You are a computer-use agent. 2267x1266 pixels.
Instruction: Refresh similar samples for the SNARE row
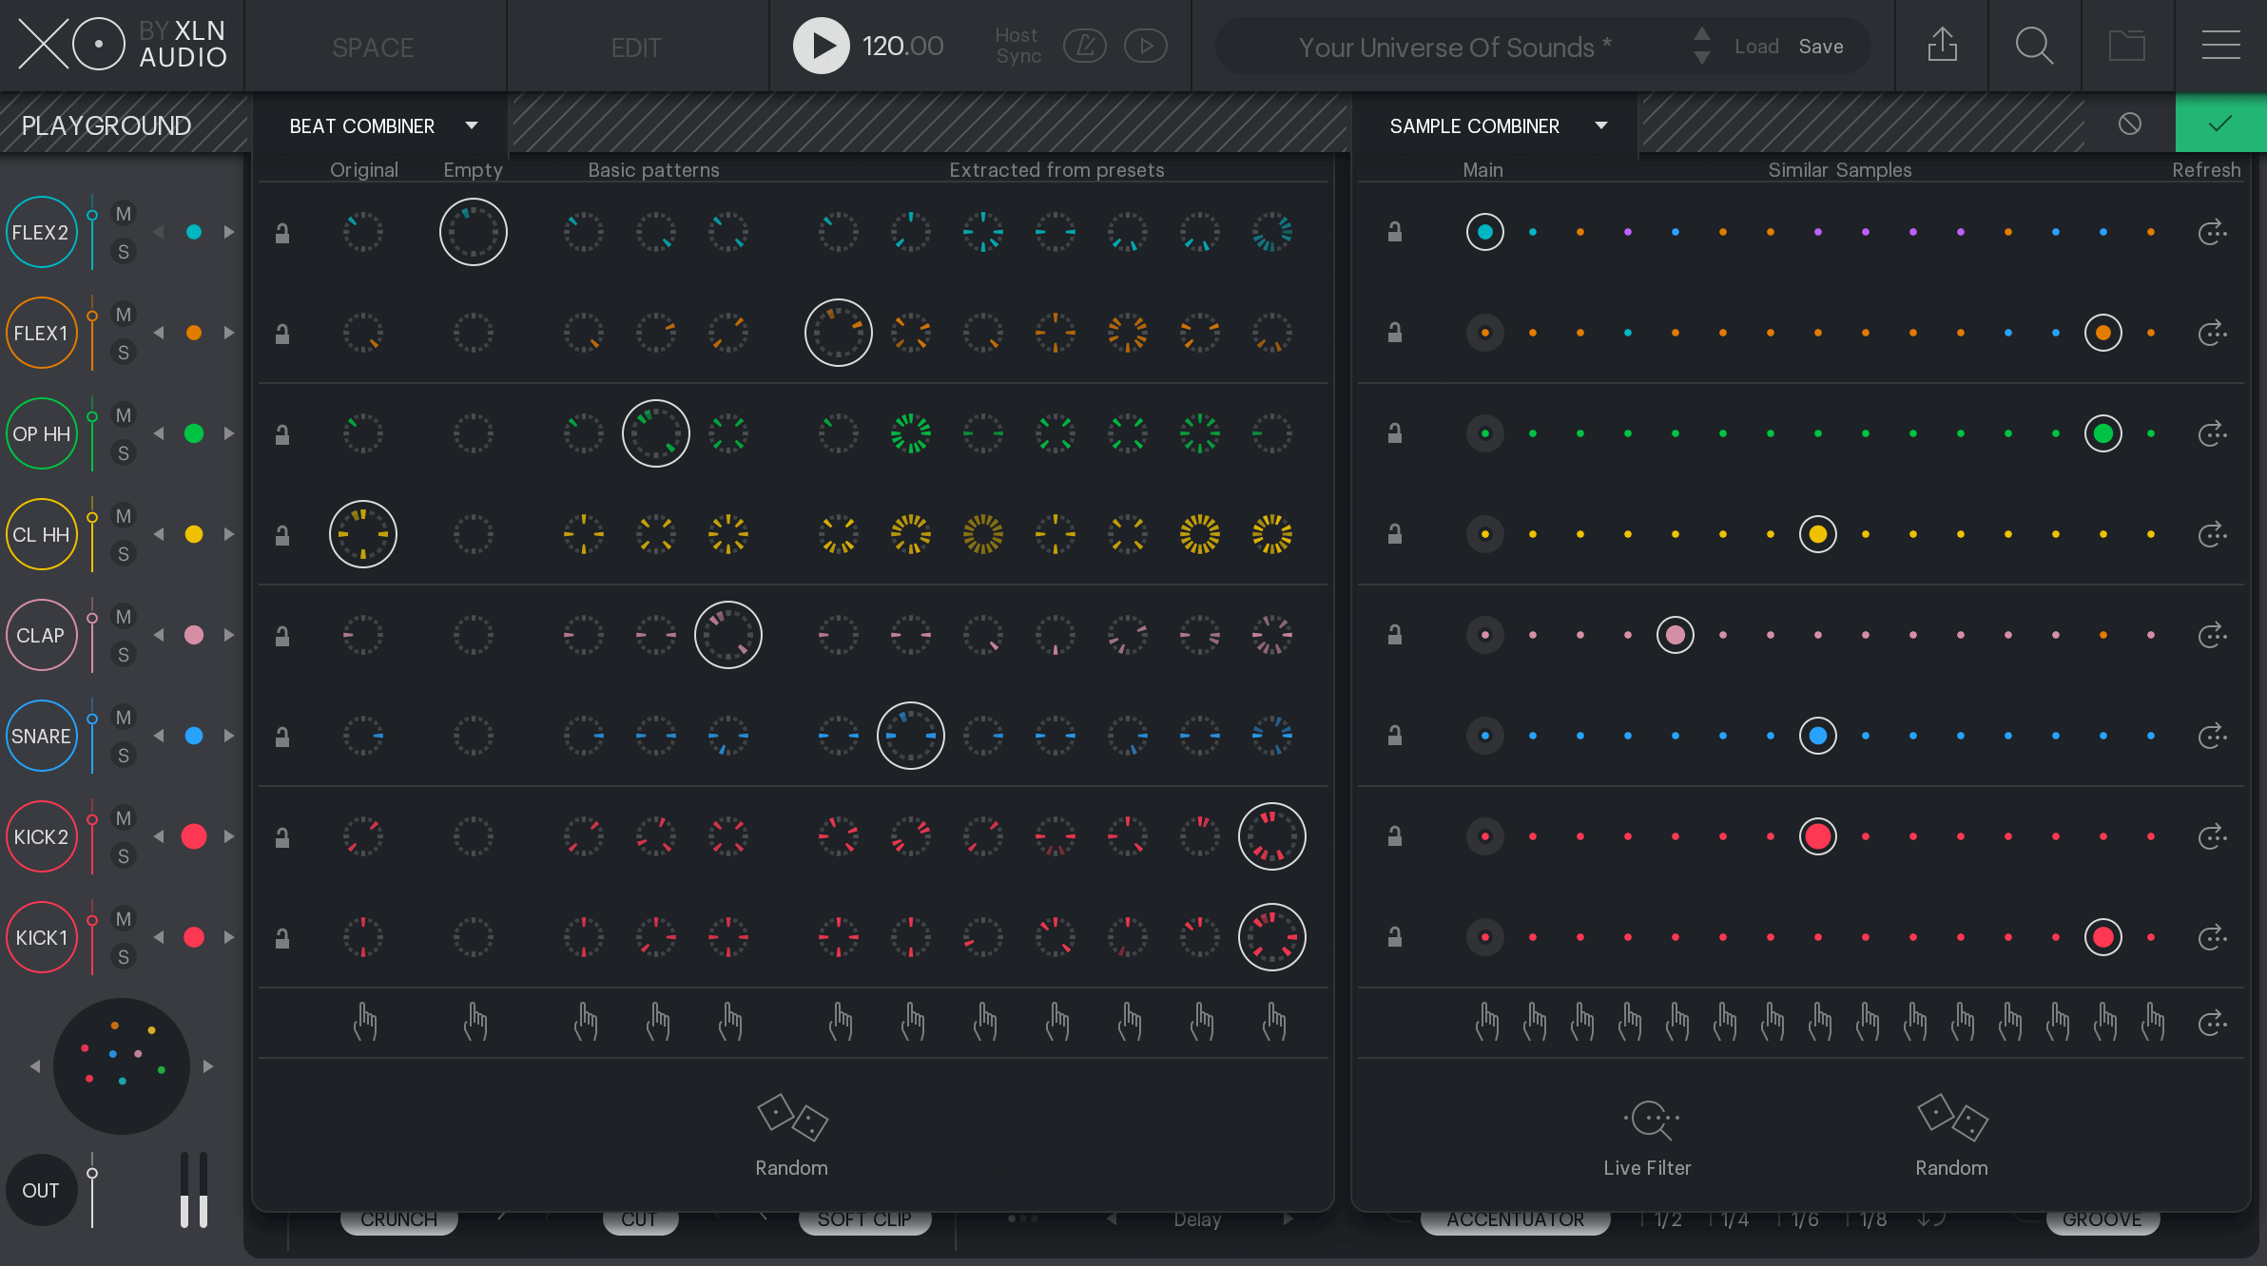pos(2213,735)
